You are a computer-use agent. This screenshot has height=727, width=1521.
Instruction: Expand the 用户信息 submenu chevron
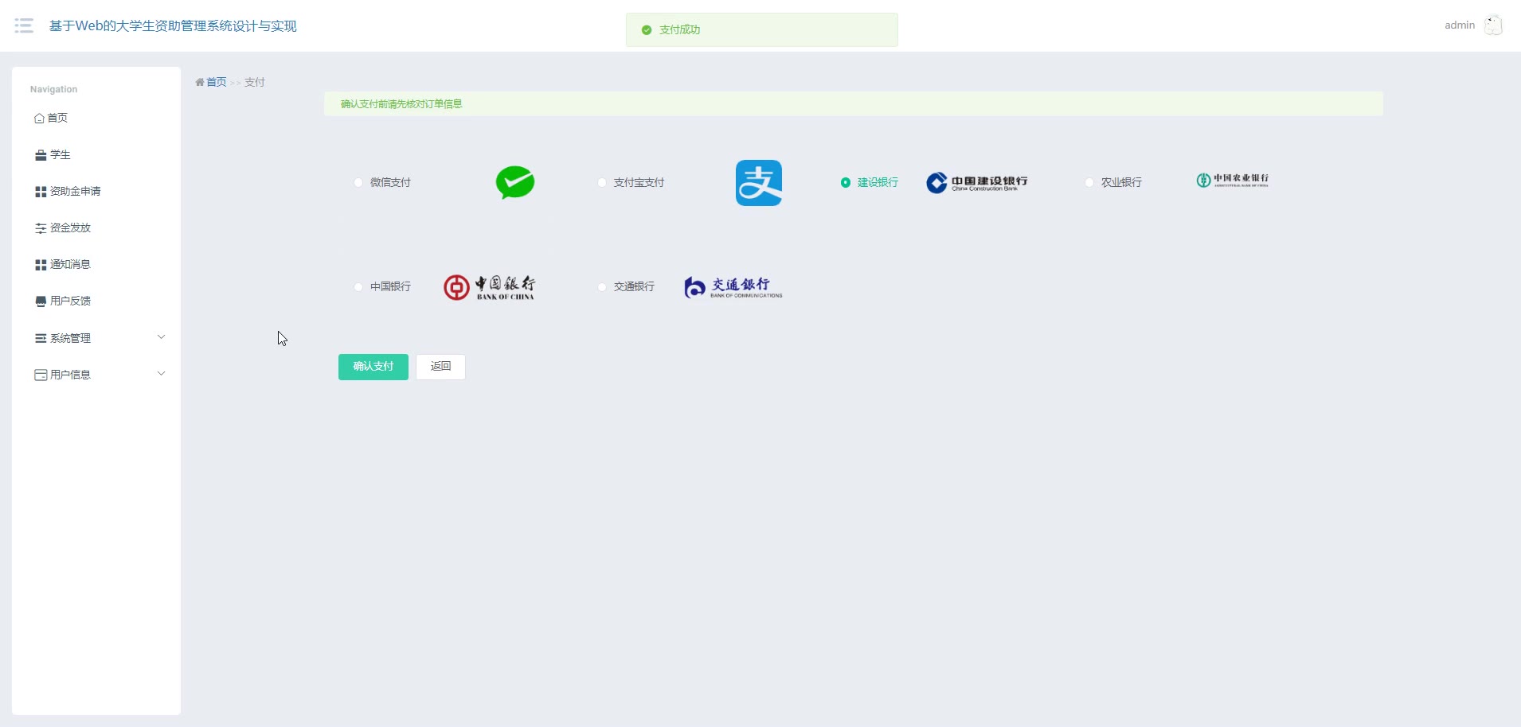click(x=161, y=374)
